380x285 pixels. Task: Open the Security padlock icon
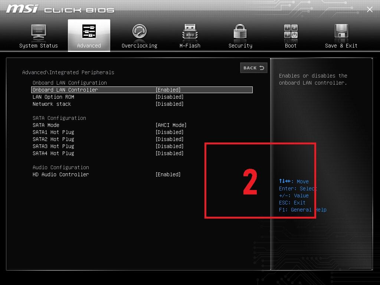[x=240, y=32]
